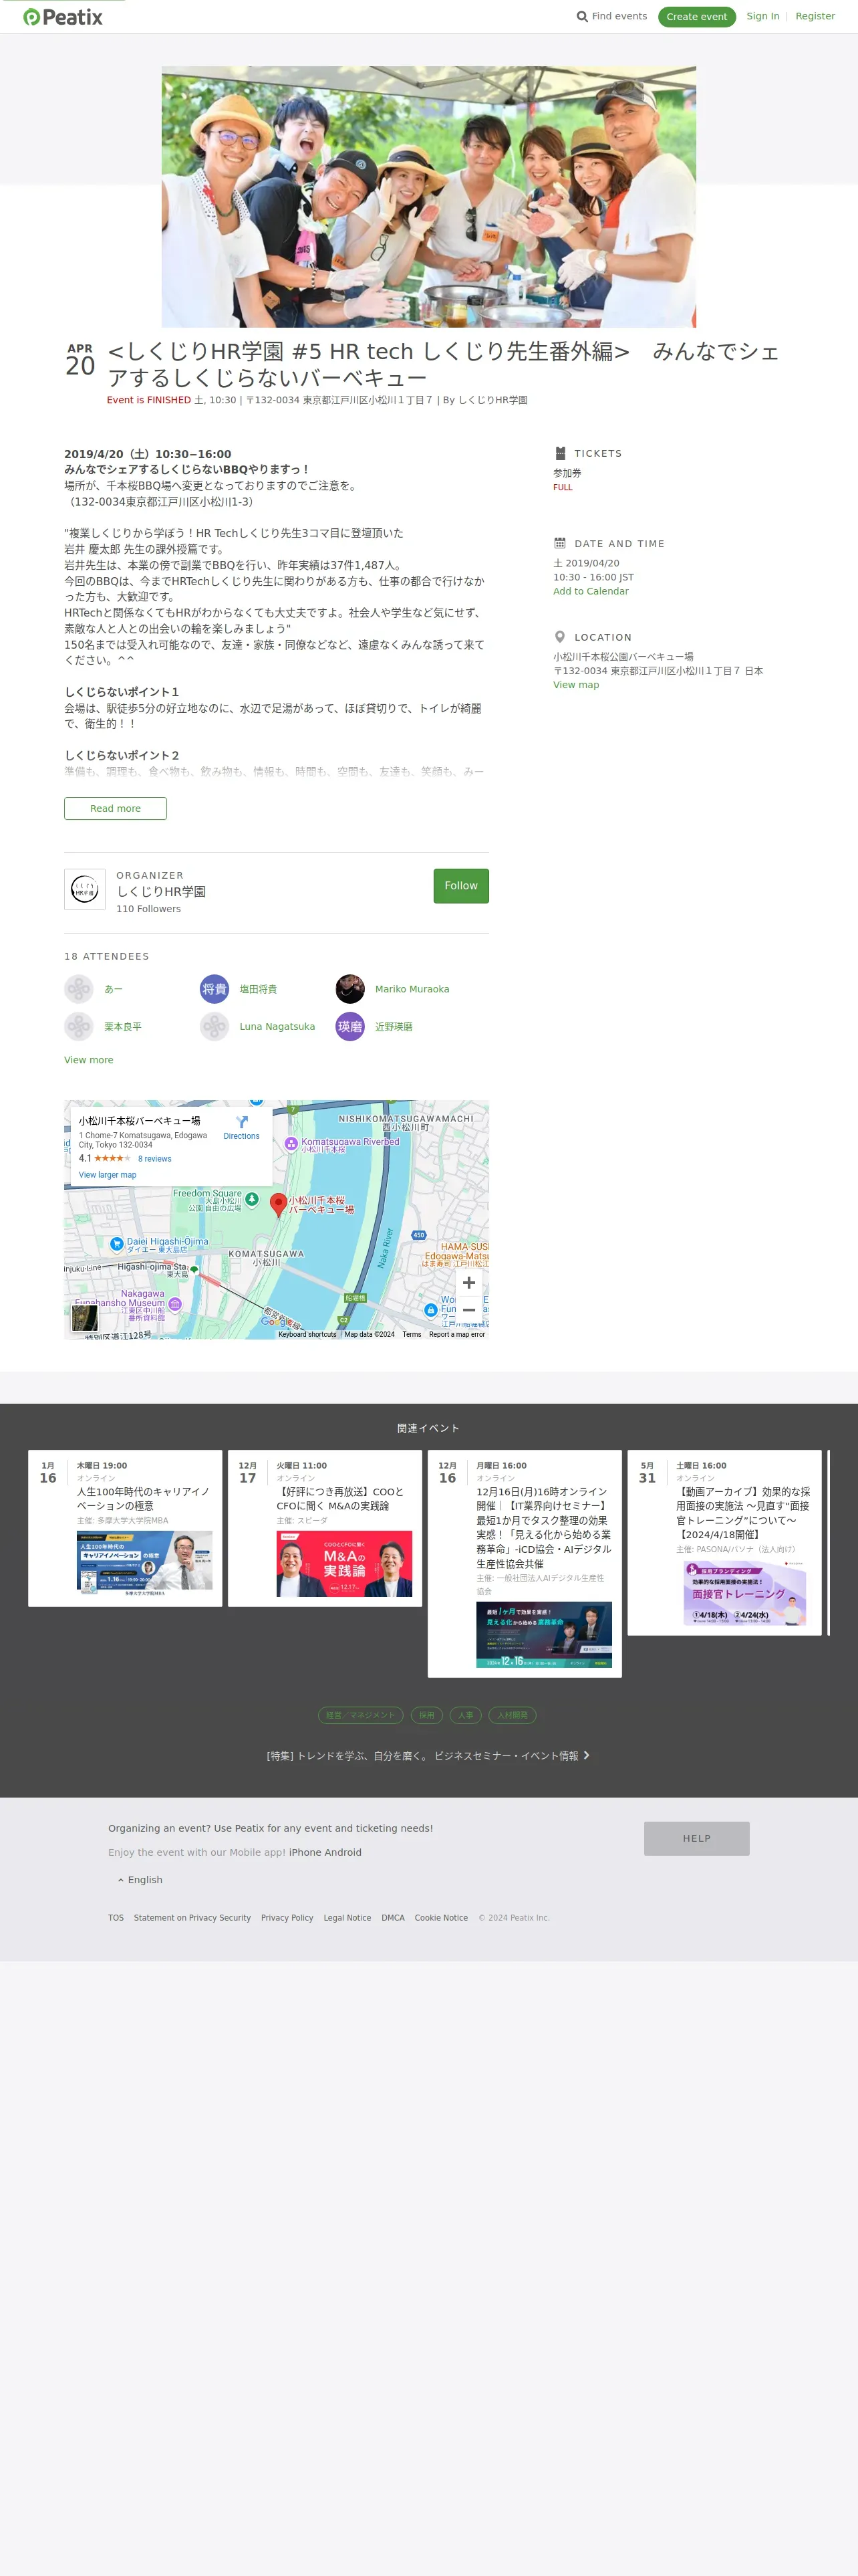Open the 面接官トレーニング event thumbnail
The height and width of the screenshot is (2576, 858).
coord(744,1594)
